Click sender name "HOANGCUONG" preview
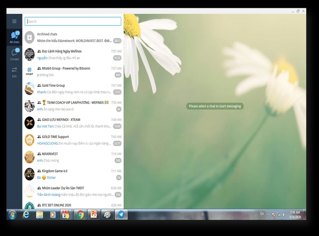 pyautogui.click(x=48, y=144)
